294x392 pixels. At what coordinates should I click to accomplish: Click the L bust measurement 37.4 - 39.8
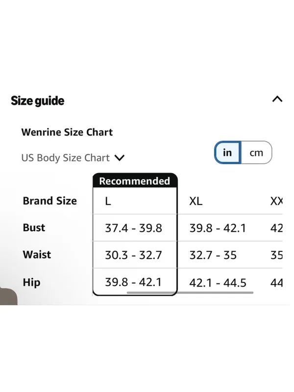click(x=133, y=228)
